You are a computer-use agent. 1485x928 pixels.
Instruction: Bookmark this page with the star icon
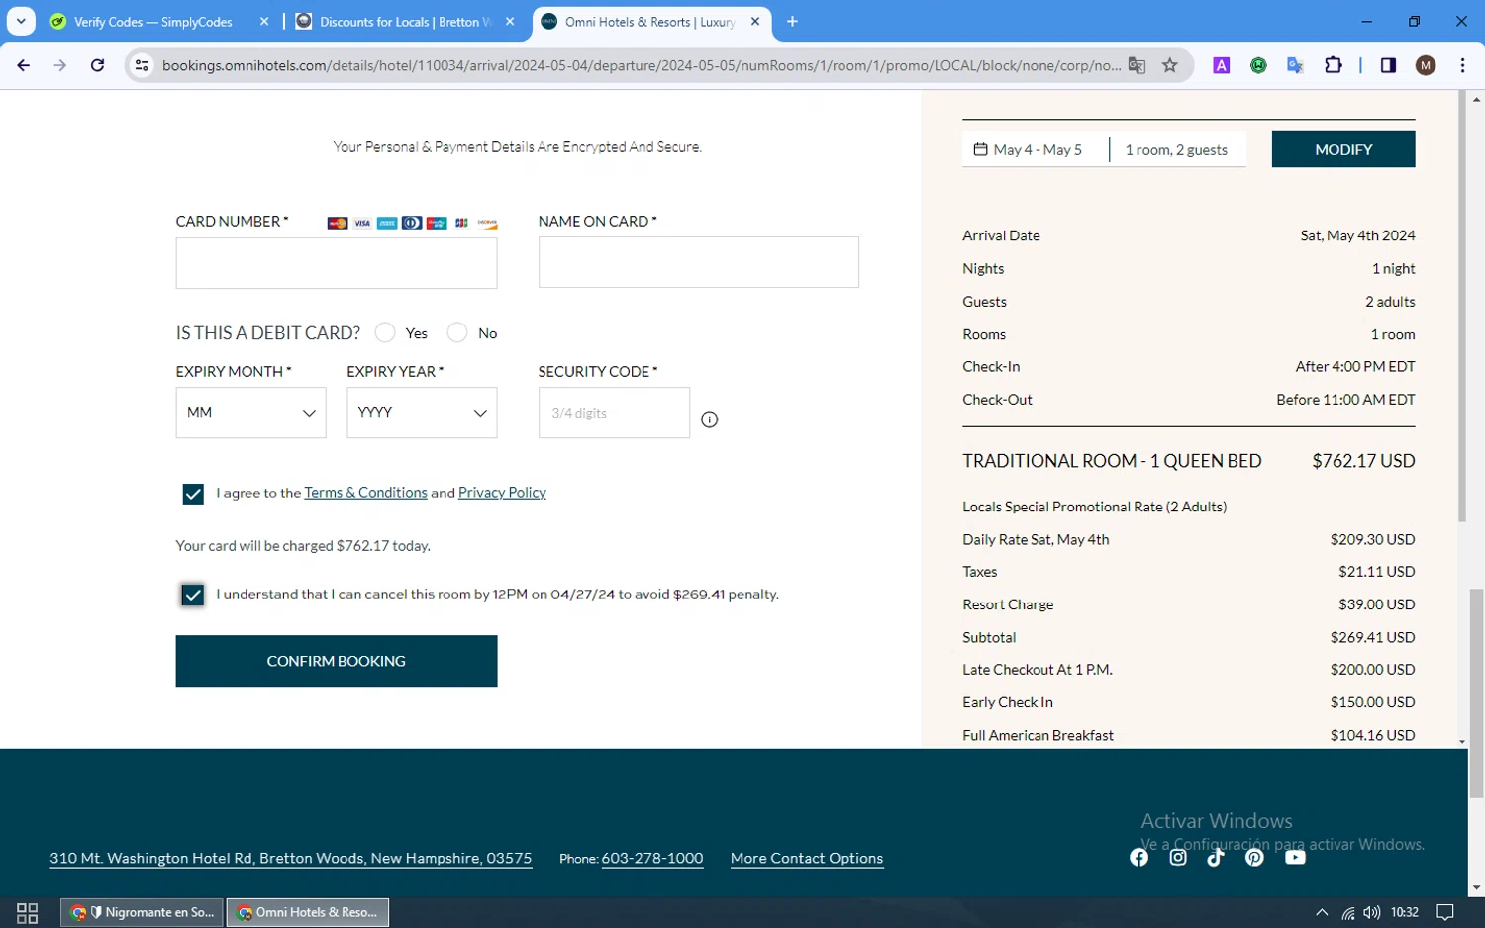click(1170, 65)
